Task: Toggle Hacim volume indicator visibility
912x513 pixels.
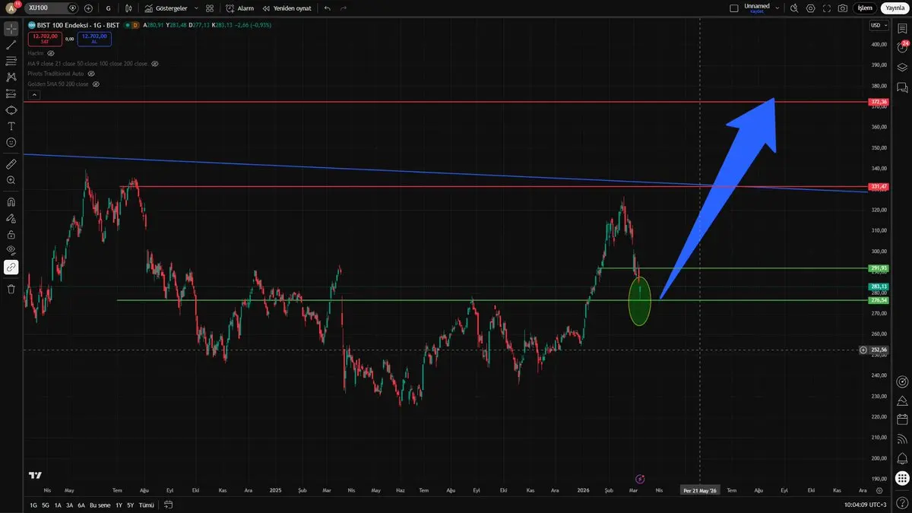Action: tap(51, 54)
